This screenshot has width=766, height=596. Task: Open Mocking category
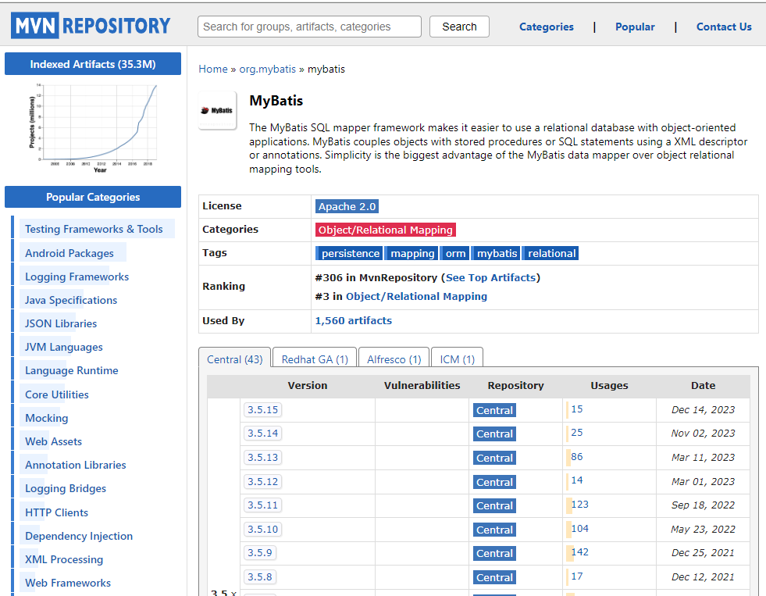(46, 418)
